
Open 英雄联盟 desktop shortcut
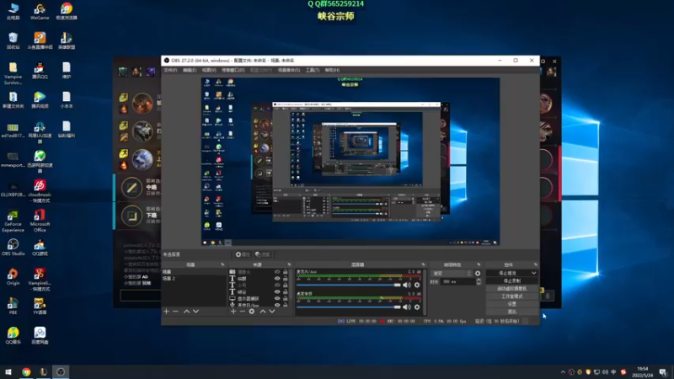pos(67,41)
